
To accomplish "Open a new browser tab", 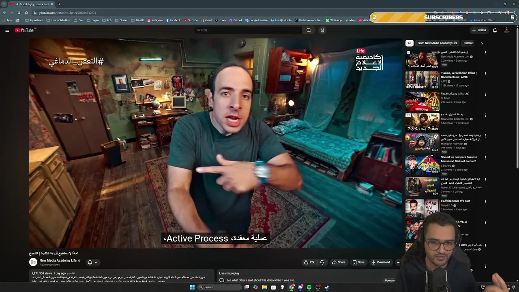I will click(59, 4).
